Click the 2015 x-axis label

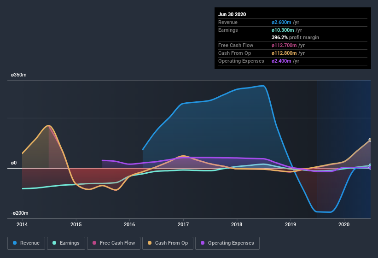coord(76,224)
